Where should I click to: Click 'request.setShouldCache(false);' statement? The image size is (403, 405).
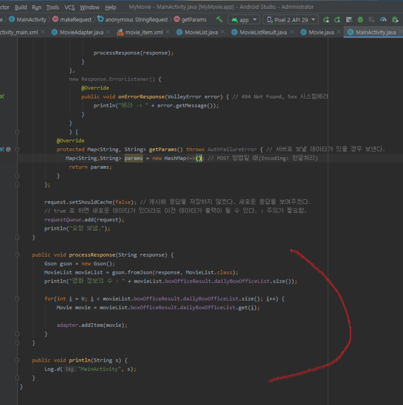point(91,202)
